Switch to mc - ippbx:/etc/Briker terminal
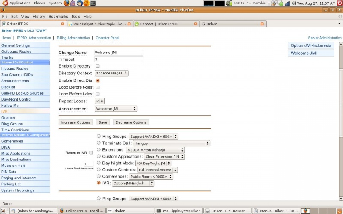The image size is (343, 214). 179,211
